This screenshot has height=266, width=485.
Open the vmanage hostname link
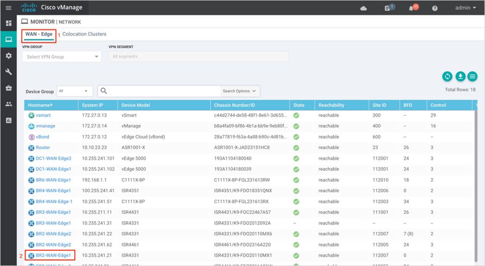point(45,126)
